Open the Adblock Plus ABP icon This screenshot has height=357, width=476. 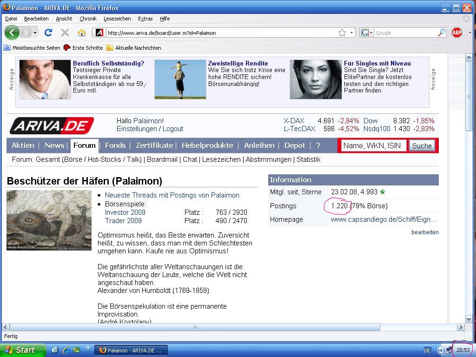pyautogui.click(x=457, y=33)
